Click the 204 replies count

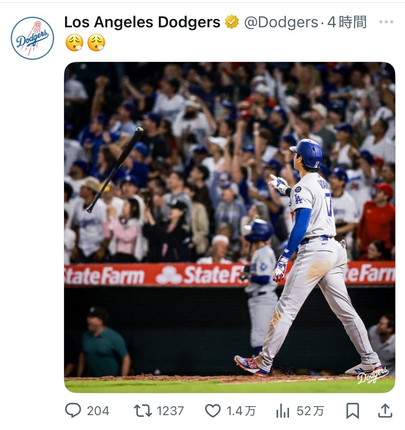click(98, 411)
